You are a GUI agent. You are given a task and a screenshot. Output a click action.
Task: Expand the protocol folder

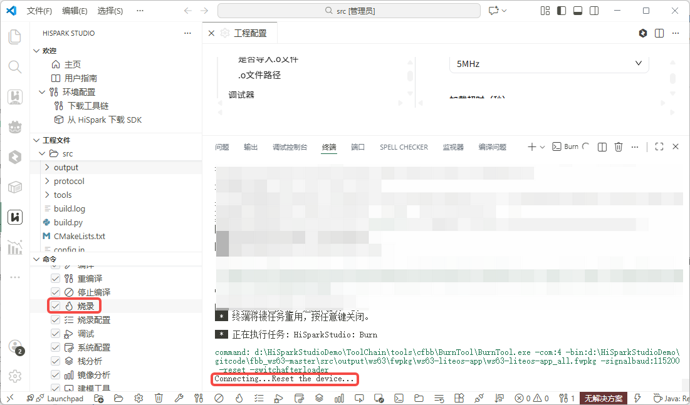[x=47, y=181]
